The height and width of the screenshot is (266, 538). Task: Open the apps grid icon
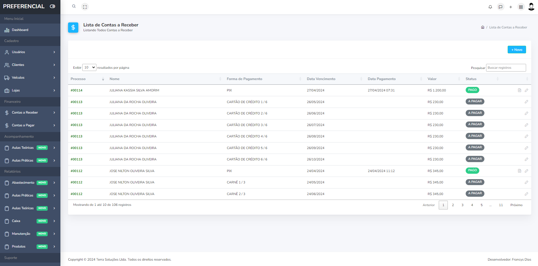tap(521, 7)
